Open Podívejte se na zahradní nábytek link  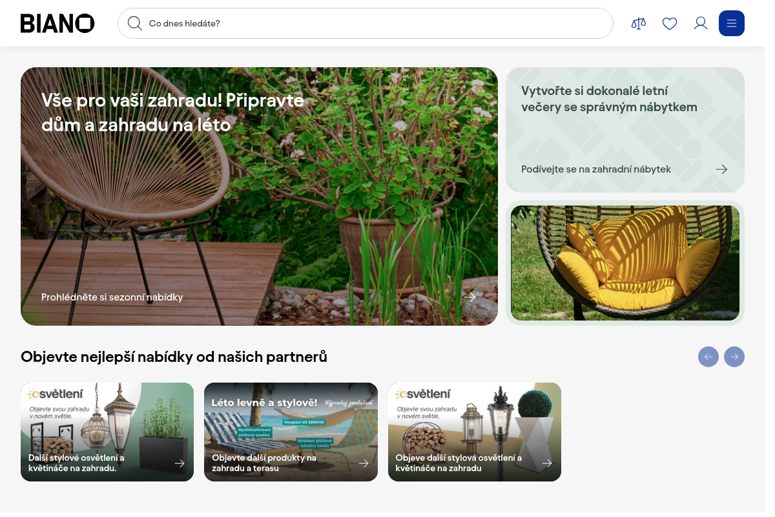596,169
